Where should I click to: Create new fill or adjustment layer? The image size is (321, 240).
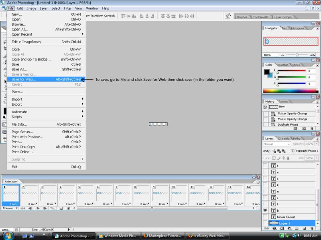click(x=289, y=228)
